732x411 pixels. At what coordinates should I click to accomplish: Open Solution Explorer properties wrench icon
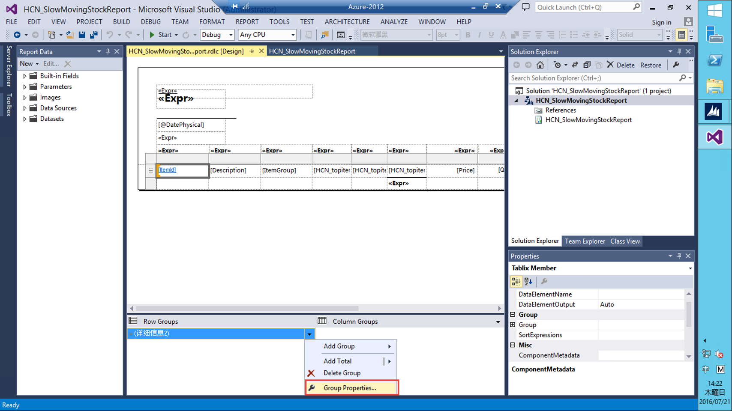[676, 65]
